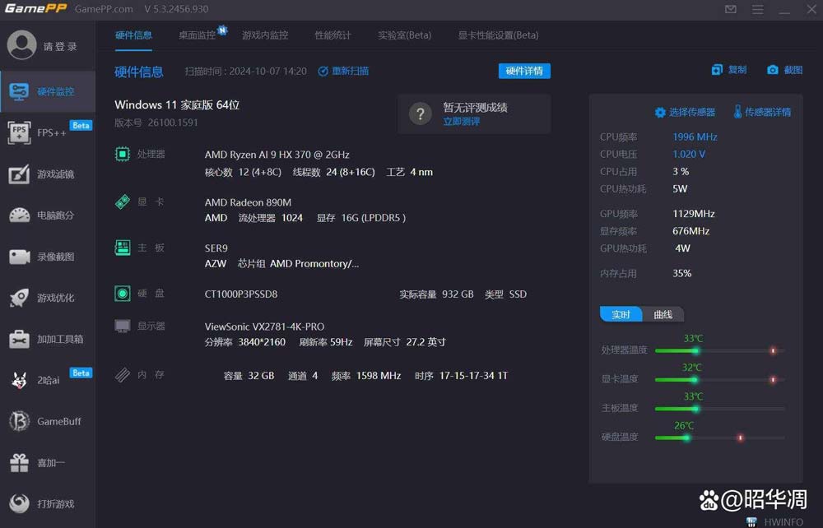Open 硬件监控 in the sidebar
This screenshot has width=823, height=528.
48,92
